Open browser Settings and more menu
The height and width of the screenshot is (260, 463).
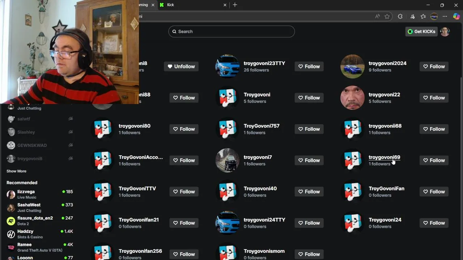(445, 16)
